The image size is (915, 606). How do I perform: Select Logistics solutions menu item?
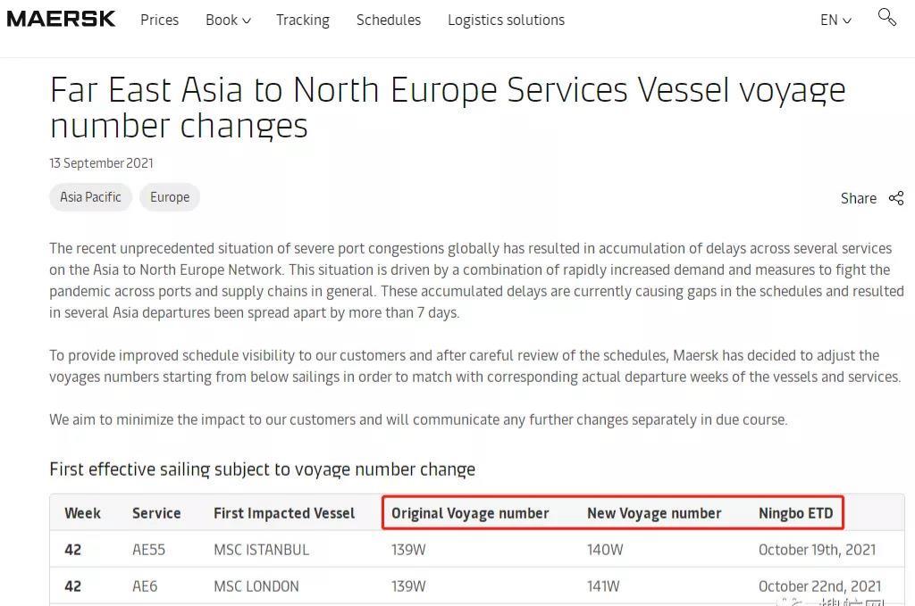pos(506,20)
